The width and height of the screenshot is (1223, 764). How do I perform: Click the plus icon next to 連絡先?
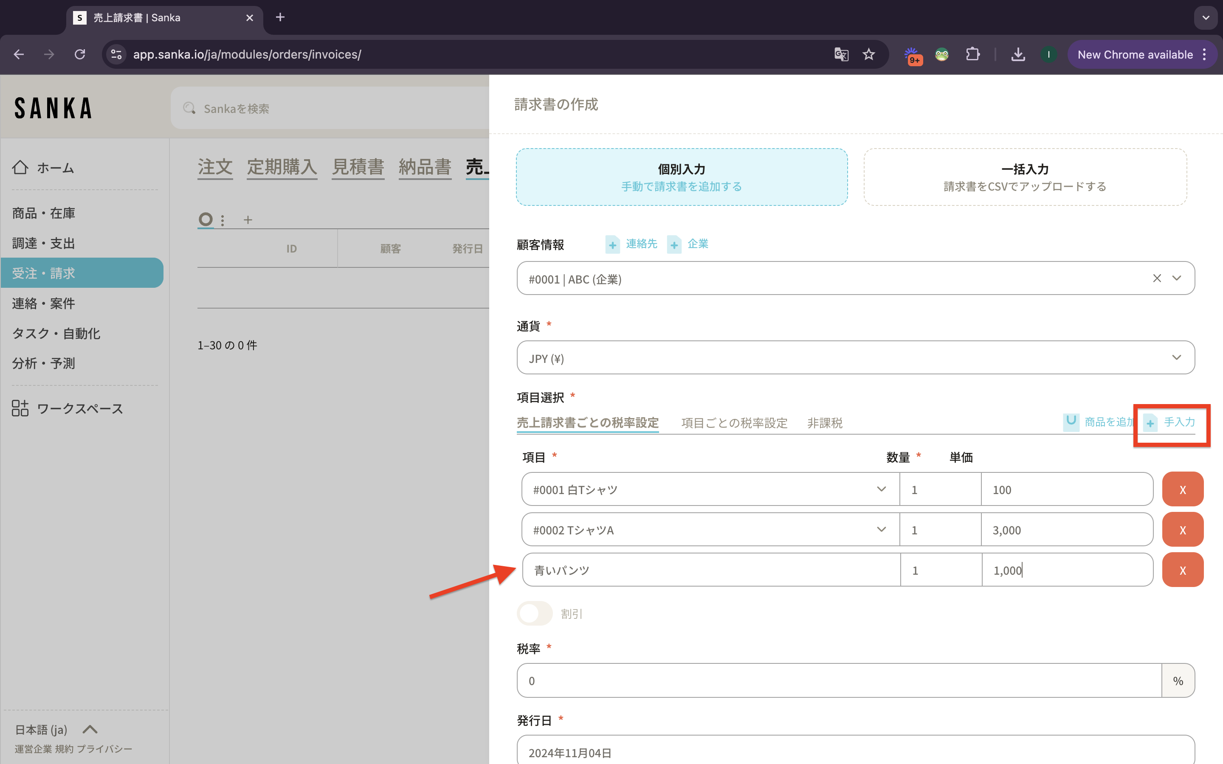coord(612,245)
